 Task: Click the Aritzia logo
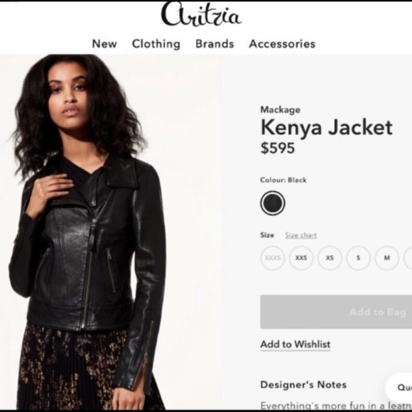(x=201, y=14)
